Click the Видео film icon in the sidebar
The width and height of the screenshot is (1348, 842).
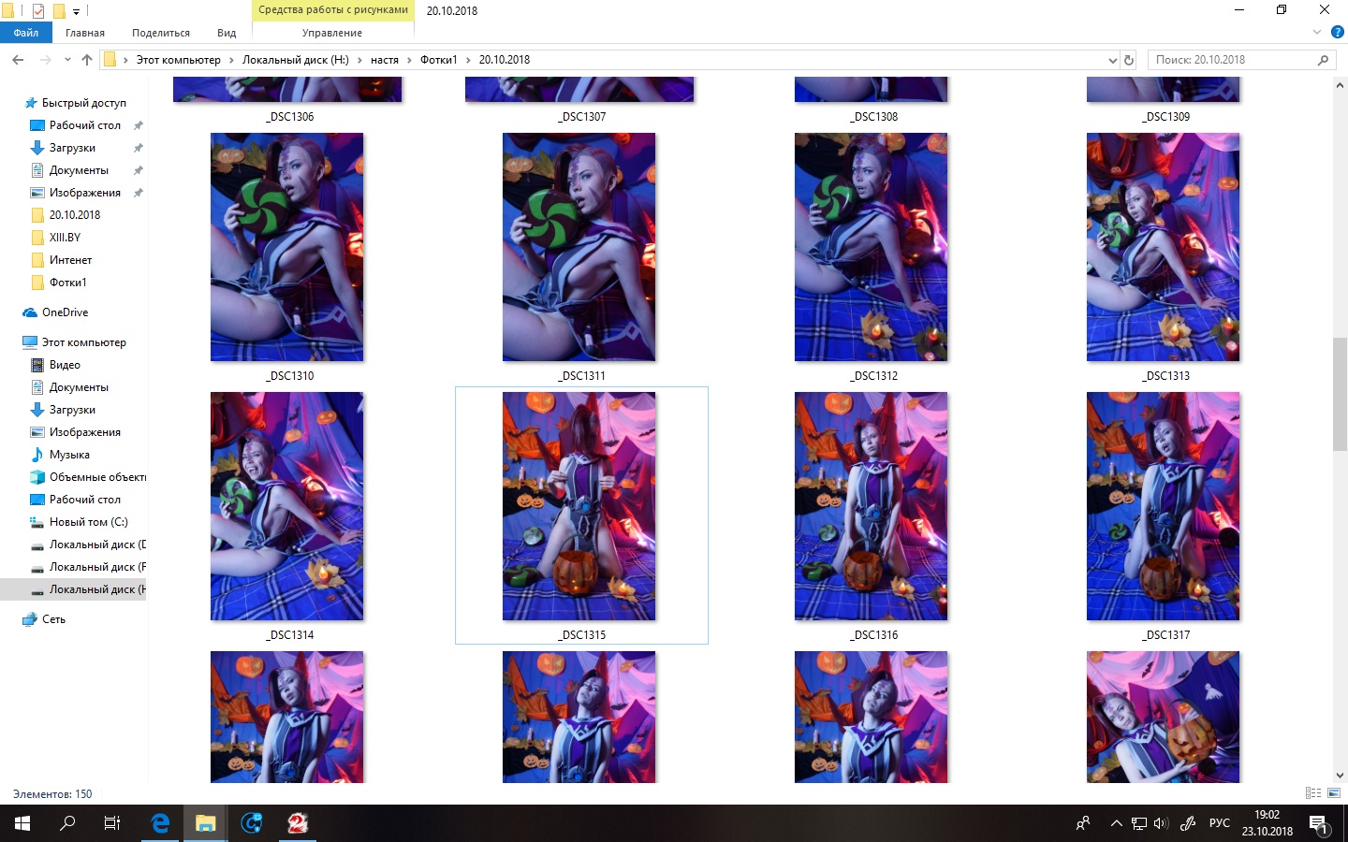(x=37, y=365)
